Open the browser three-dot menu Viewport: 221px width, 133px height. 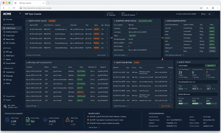tap(218, 8)
